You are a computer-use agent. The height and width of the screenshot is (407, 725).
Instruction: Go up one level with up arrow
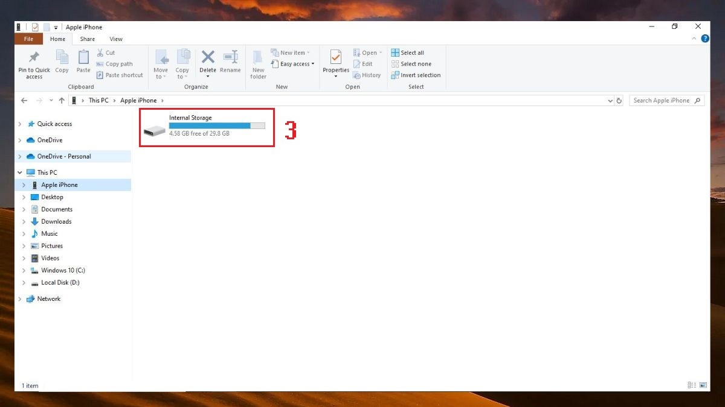pos(62,101)
